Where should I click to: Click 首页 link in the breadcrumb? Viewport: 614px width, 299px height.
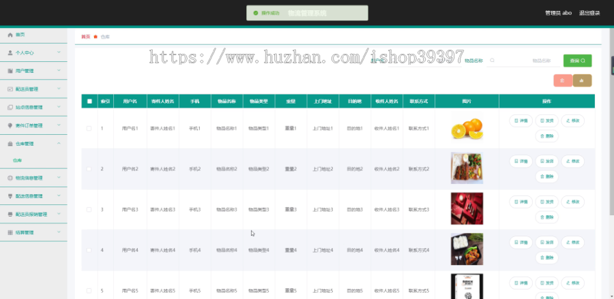click(86, 37)
